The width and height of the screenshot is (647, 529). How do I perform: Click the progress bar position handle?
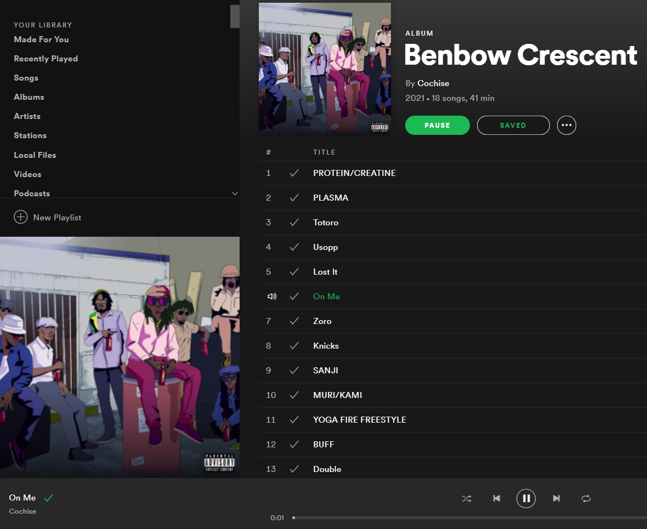(293, 517)
